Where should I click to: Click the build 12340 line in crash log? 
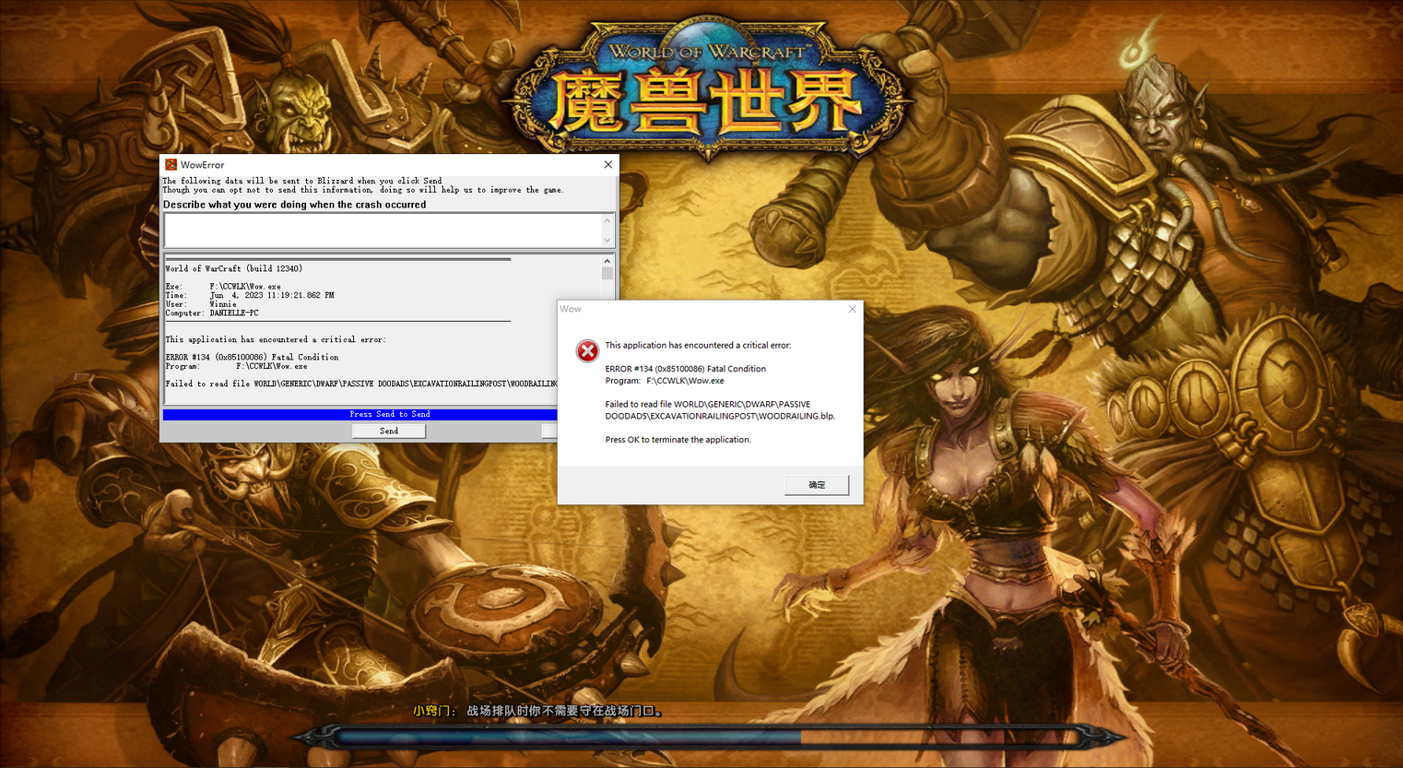point(234,269)
